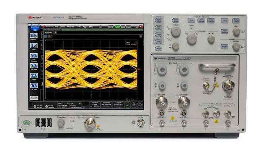The height and width of the screenshot is (161, 276).
Task: Click the on-screen Clear button
Action: click(128, 27)
